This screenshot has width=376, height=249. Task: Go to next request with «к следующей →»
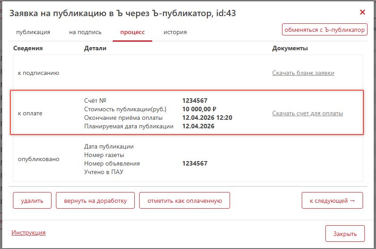coord(332,201)
